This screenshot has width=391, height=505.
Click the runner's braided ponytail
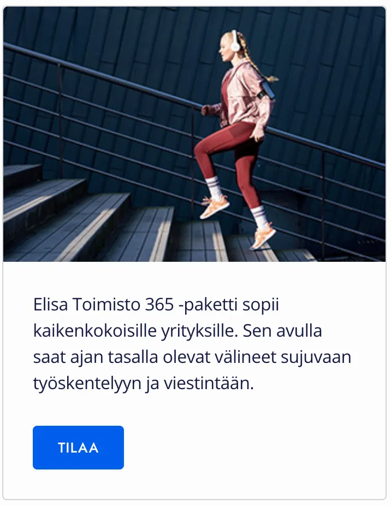(x=257, y=60)
